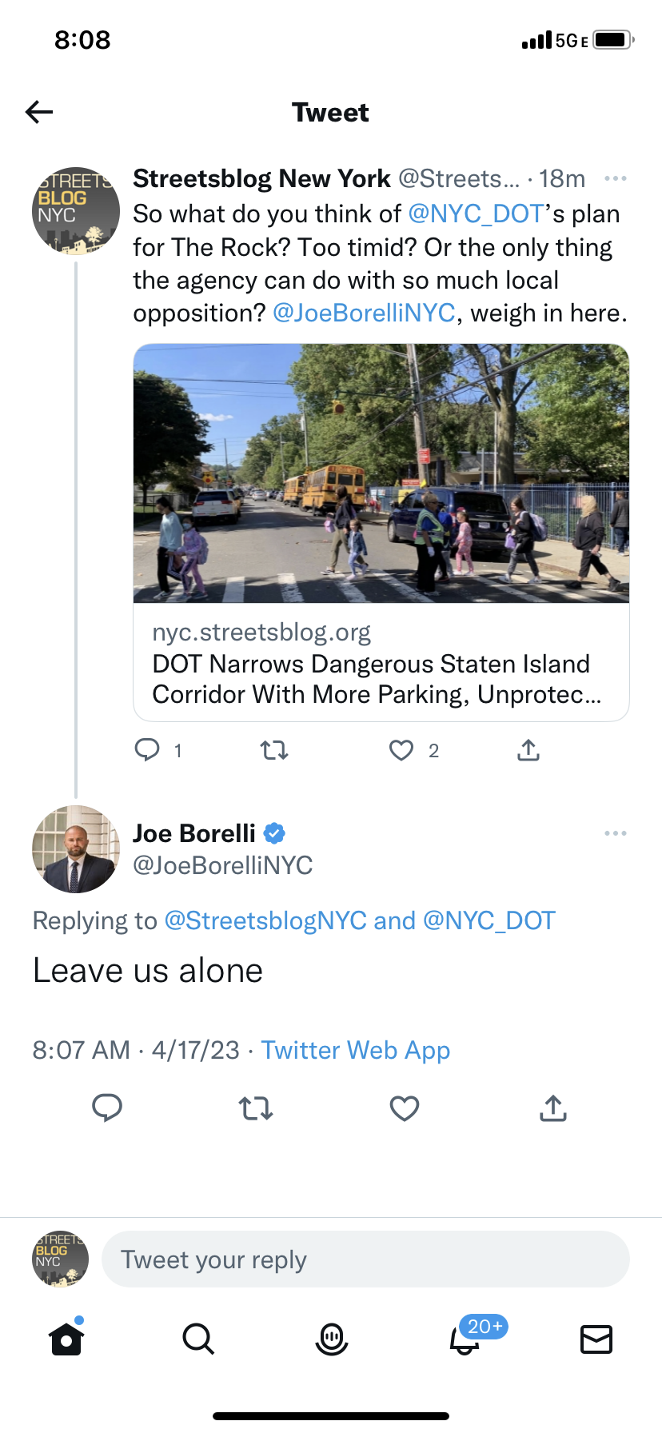Share the Streetsblog New York tweet
662x1433 pixels.
pyautogui.click(x=528, y=749)
